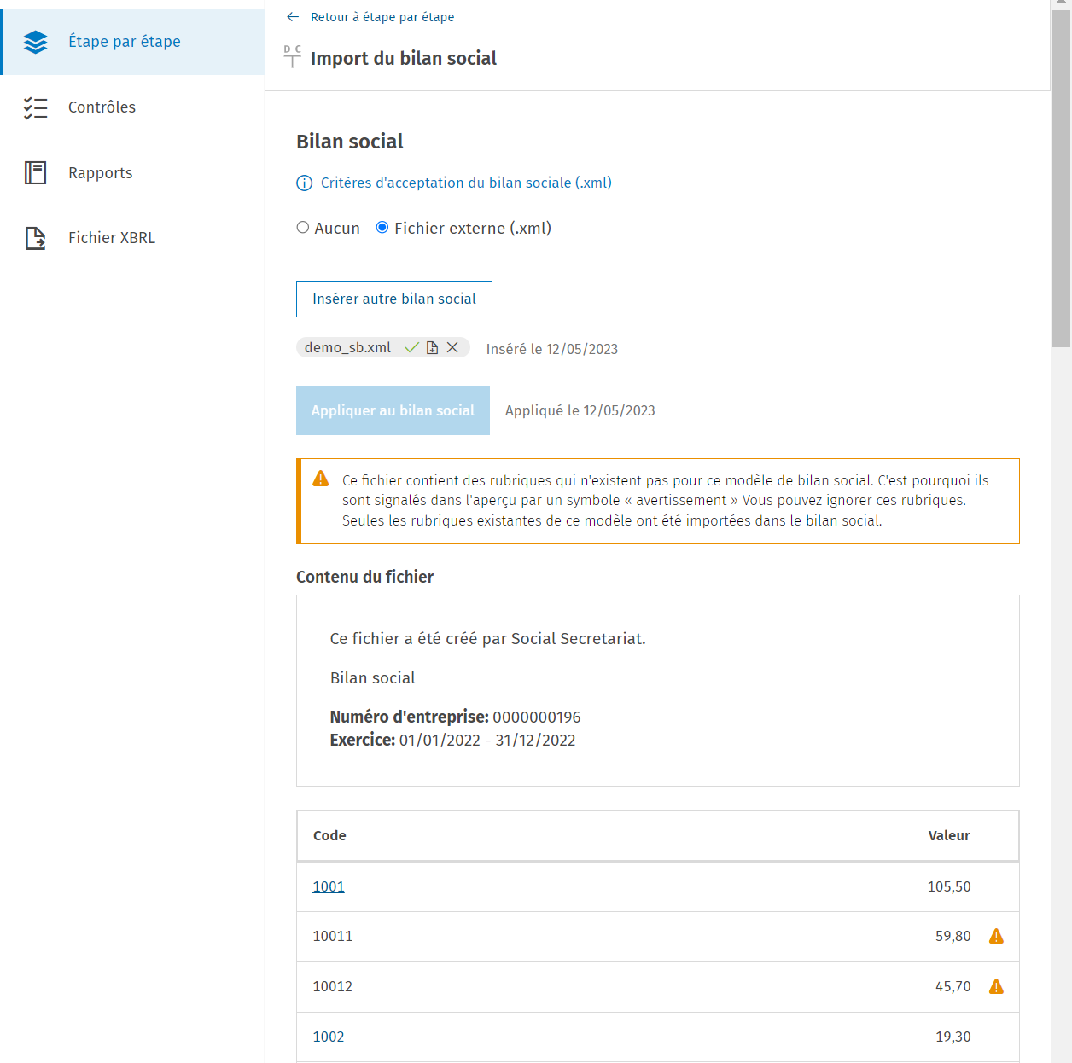
Task: Open code 1002 link
Action: point(329,1037)
